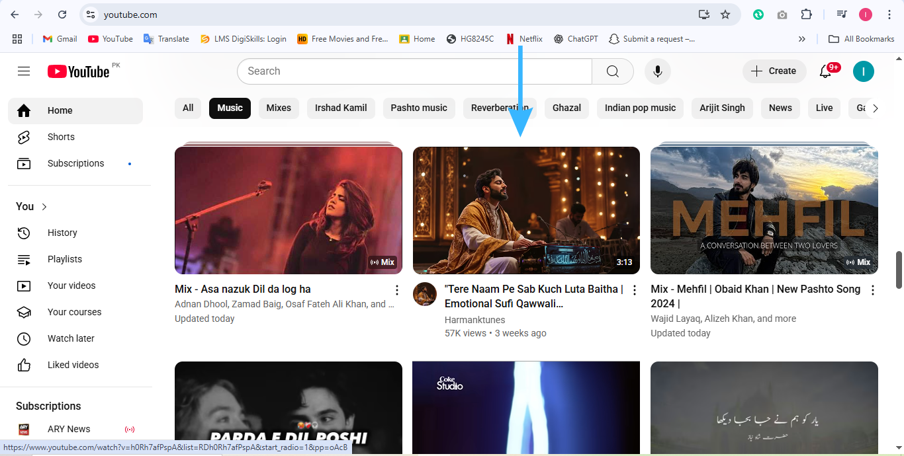Play the Tere Naam Pe qawwali thumbnail
The image size is (904, 456).
point(526,210)
